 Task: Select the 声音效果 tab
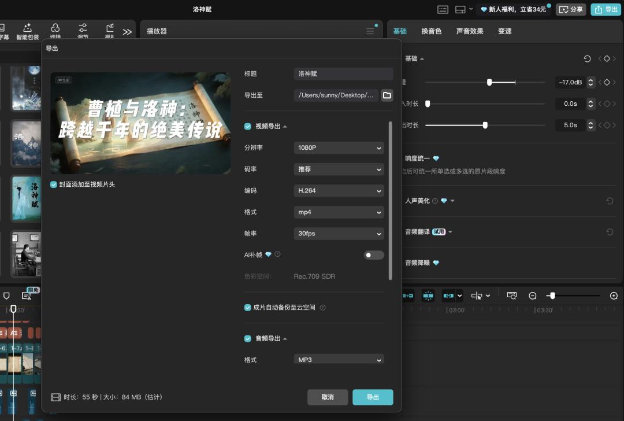click(470, 31)
